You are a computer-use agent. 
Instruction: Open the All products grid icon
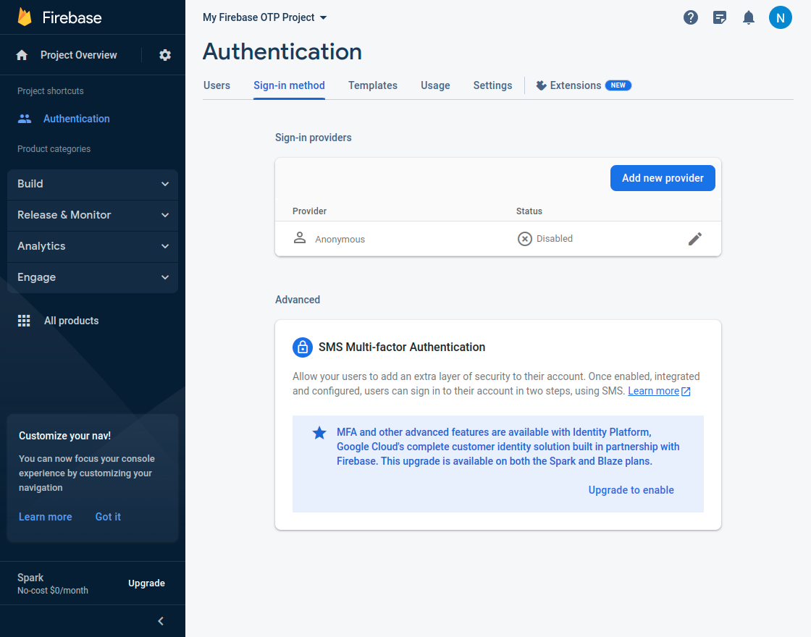(24, 320)
